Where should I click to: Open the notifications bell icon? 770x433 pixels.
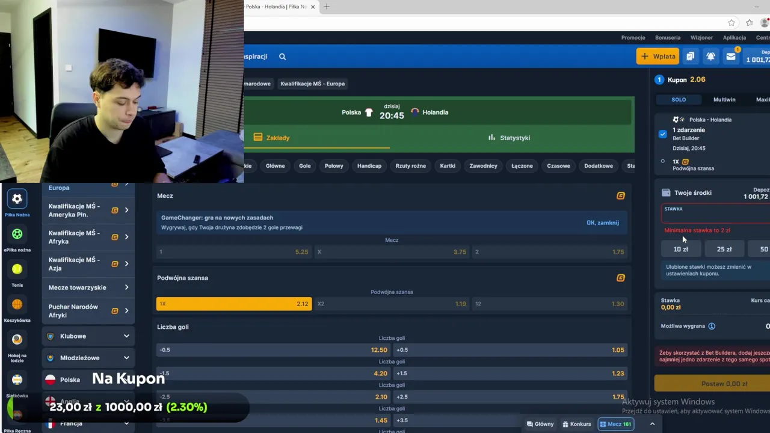(710, 57)
